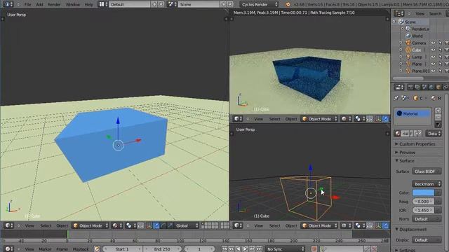The width and height of the screenshot is (449, 252).
Task: Open the Render menu
Action: pyautogui.click(x=54, y=5)
